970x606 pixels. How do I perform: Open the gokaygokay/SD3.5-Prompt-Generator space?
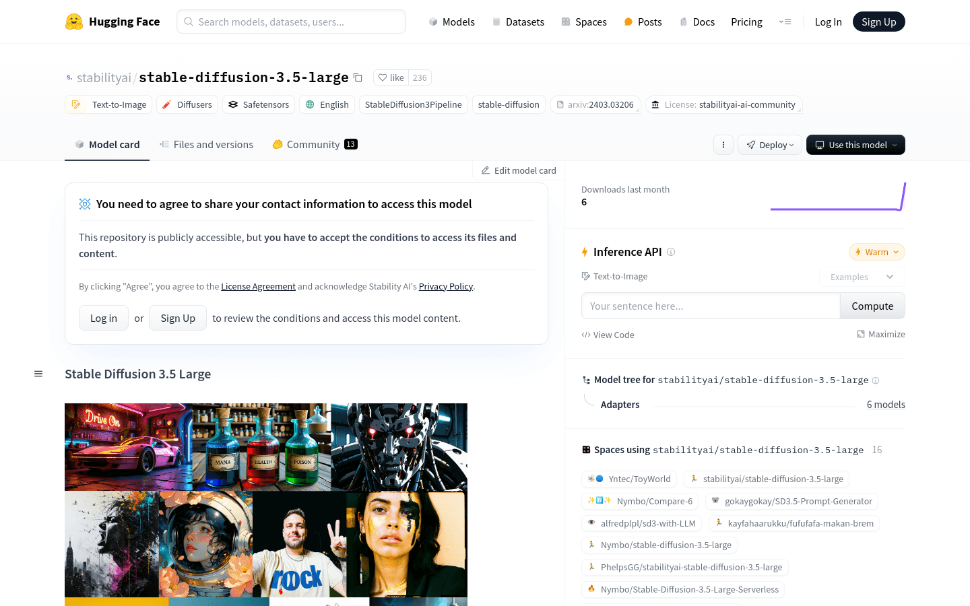pyautogui.click(x=791, y=501)
